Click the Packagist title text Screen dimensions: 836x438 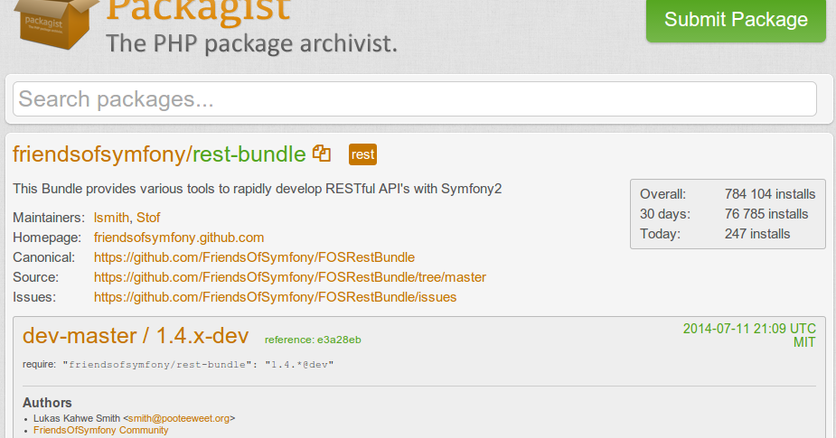(199, 11)
